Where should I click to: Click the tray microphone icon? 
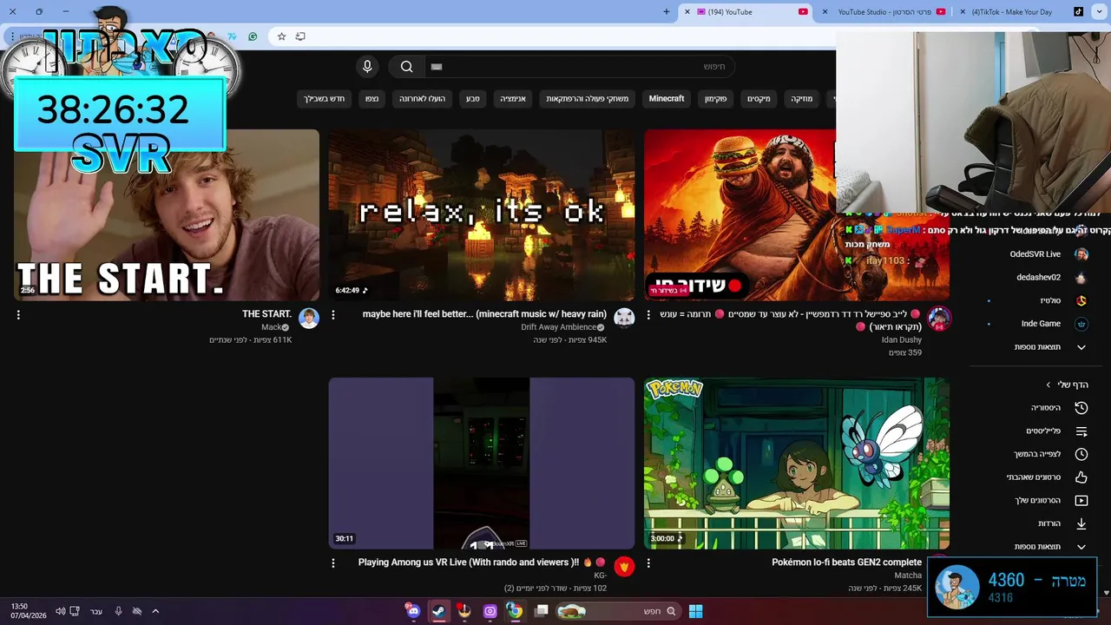pos(118,611)
